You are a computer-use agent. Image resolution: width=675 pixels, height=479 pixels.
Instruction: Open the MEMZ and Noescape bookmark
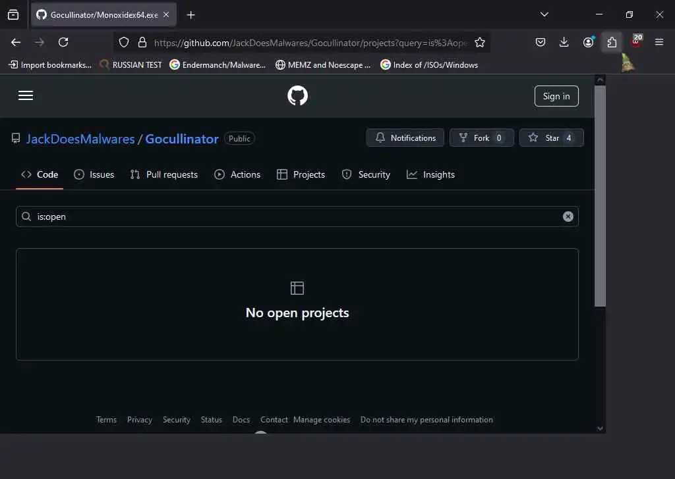323,65
